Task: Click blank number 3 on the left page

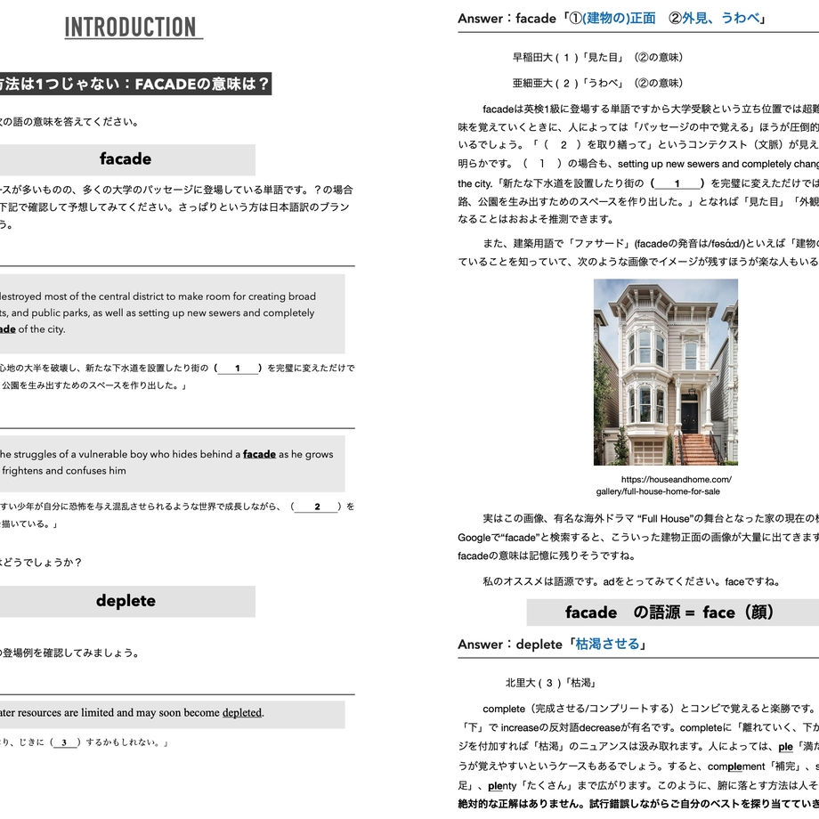Action: tap(64, 742)
